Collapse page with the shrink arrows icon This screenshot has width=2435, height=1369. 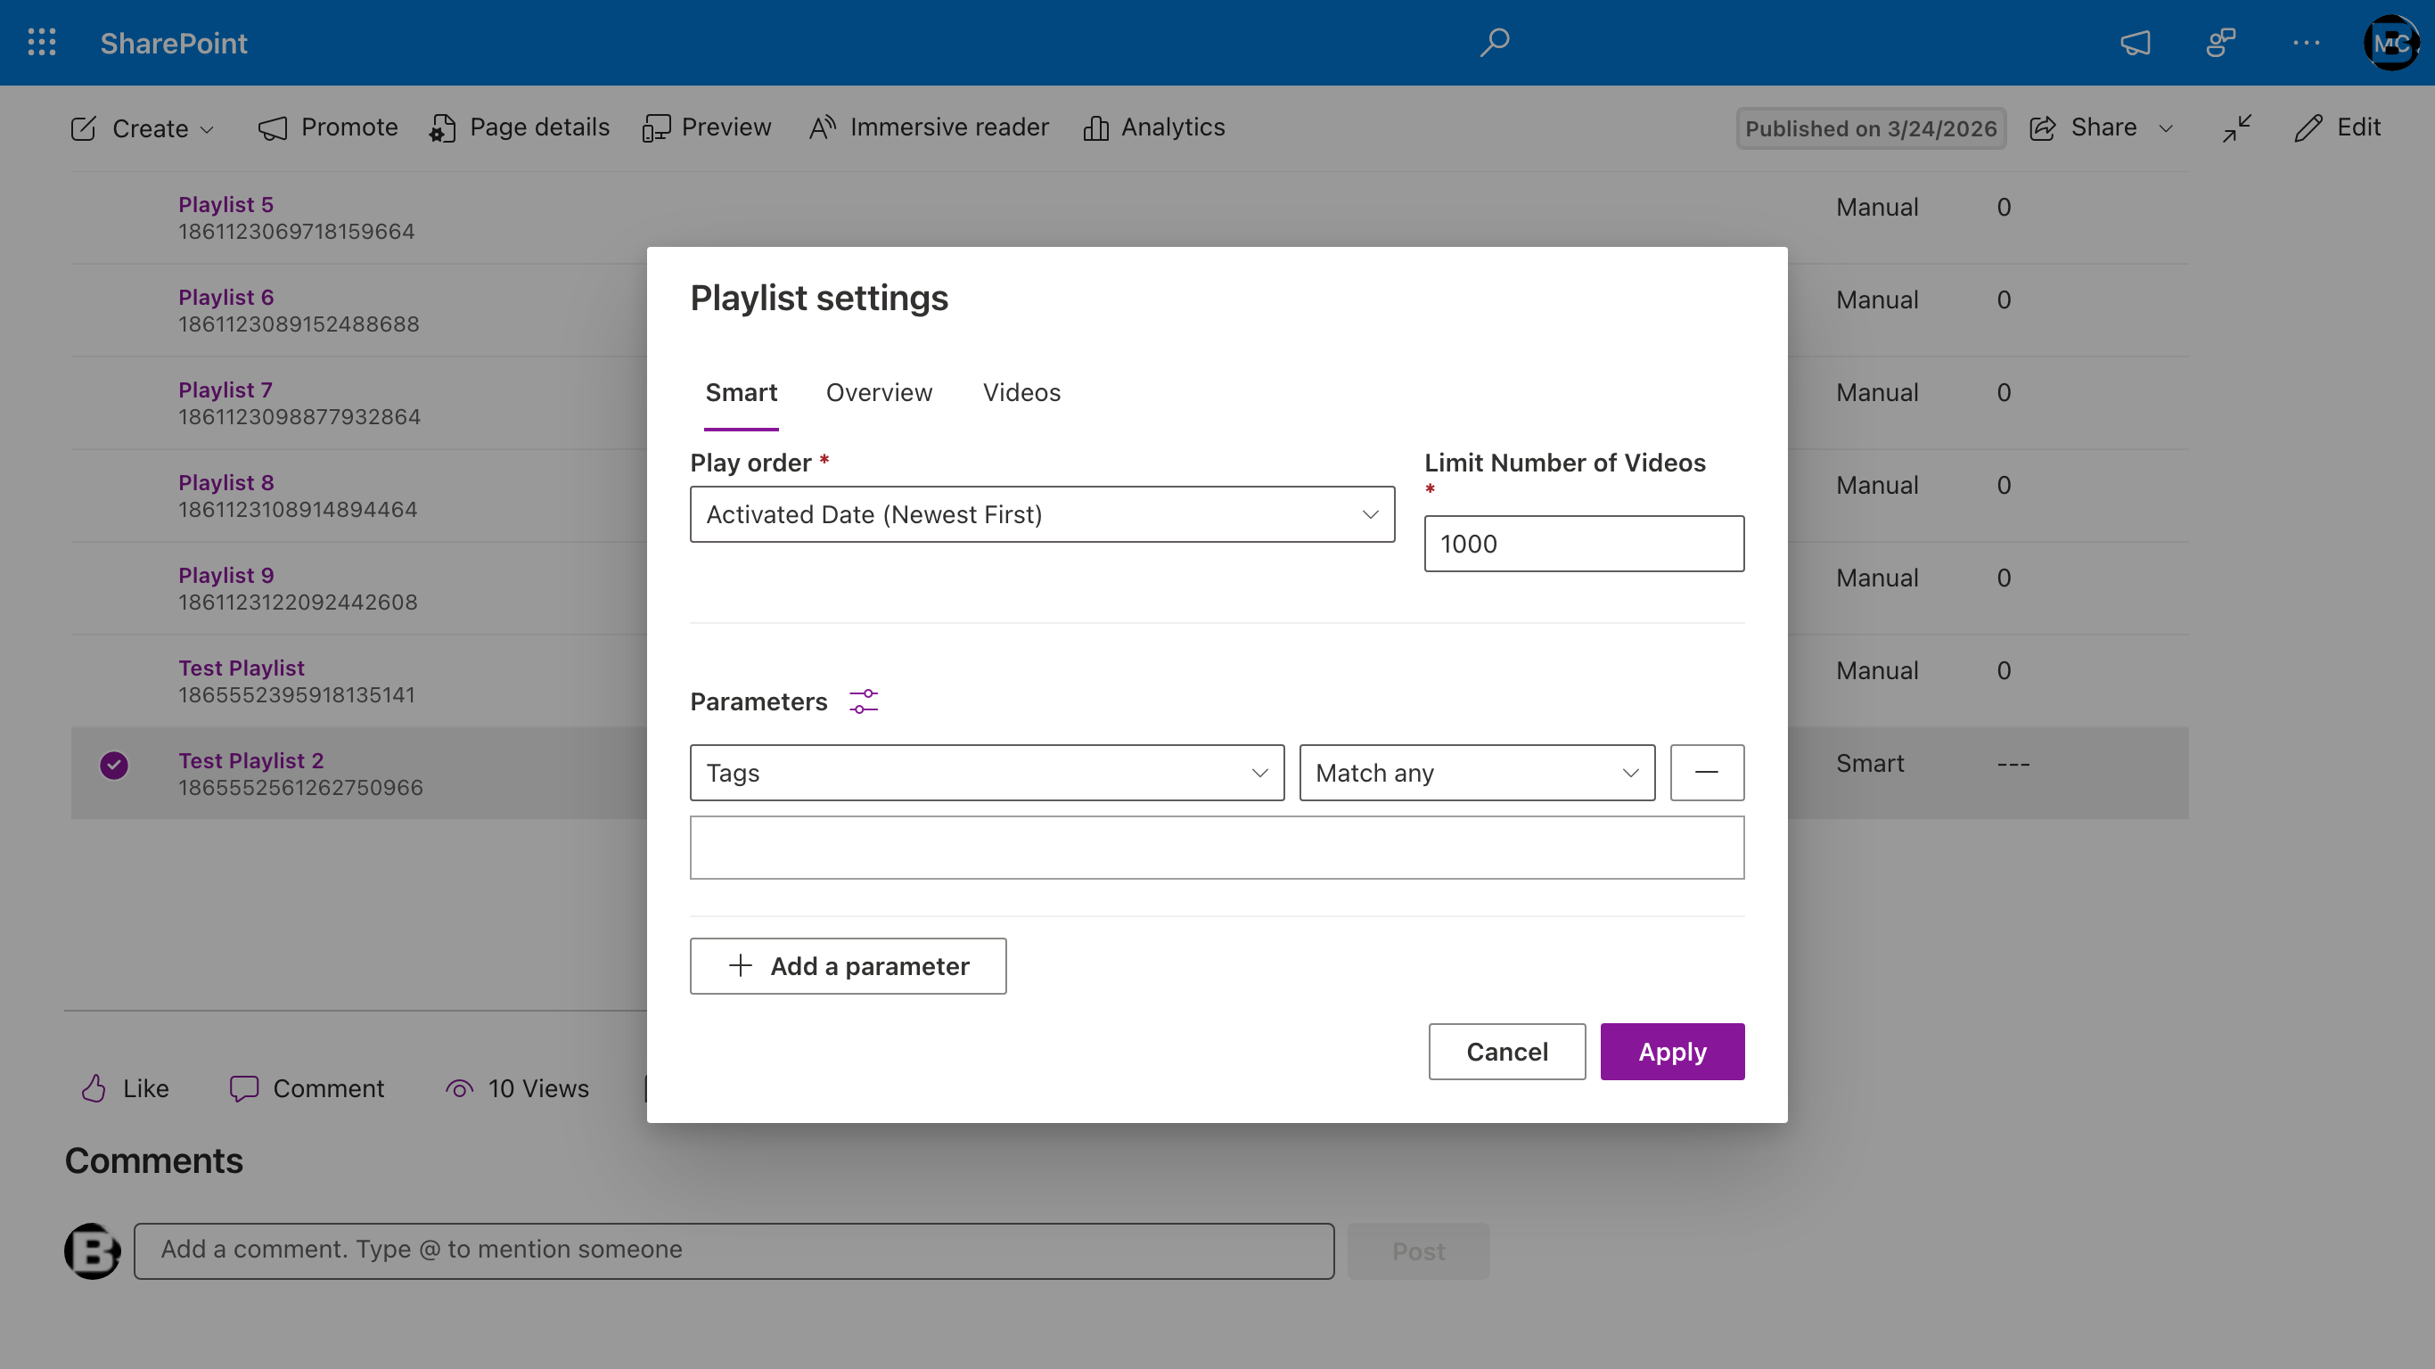(x=2237, y=127)
